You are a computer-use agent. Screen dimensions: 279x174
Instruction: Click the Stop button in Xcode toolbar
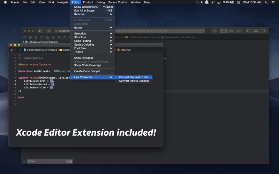pos(48,31)
